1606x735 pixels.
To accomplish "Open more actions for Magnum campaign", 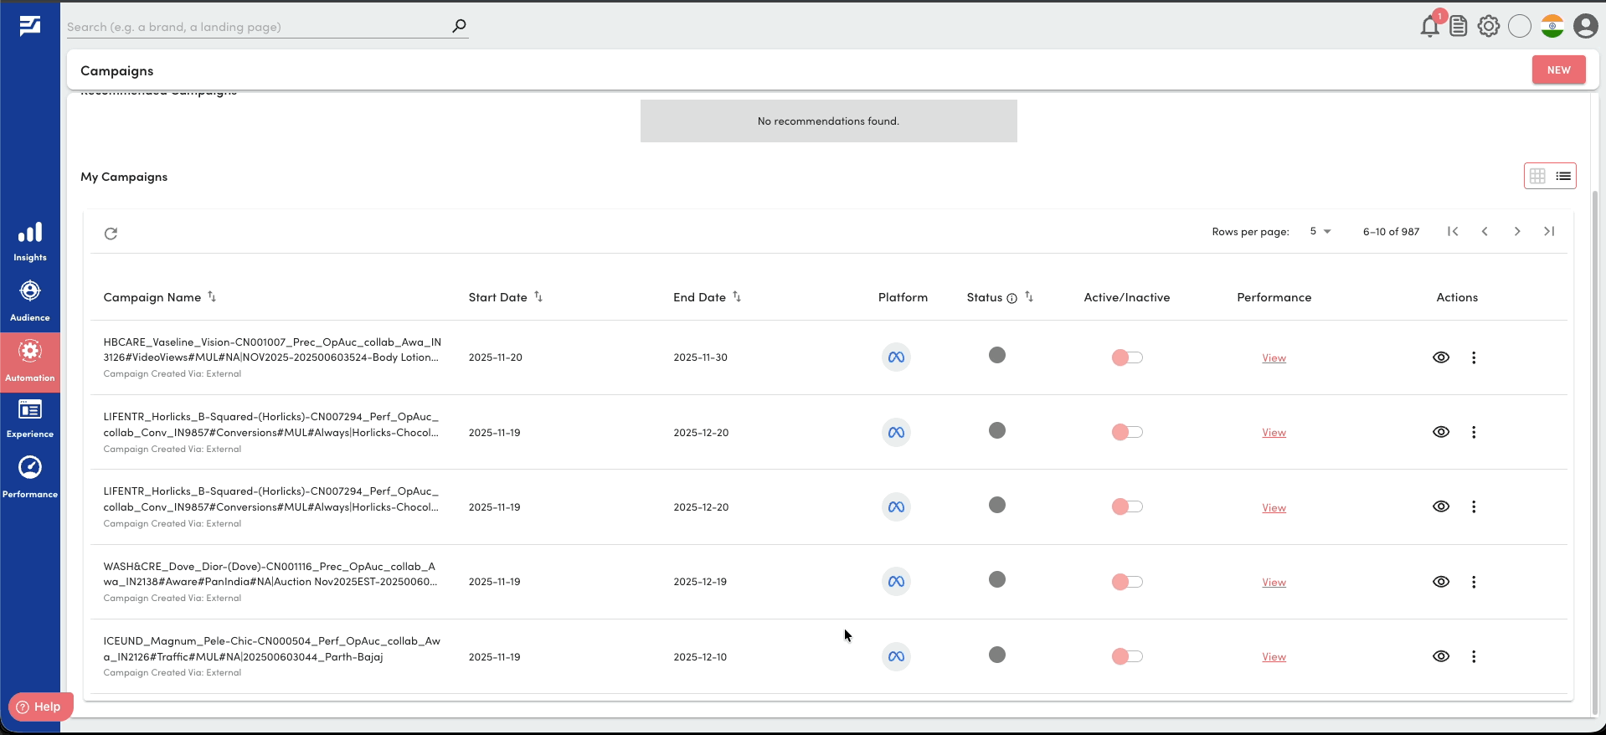I will [1474, 656].
